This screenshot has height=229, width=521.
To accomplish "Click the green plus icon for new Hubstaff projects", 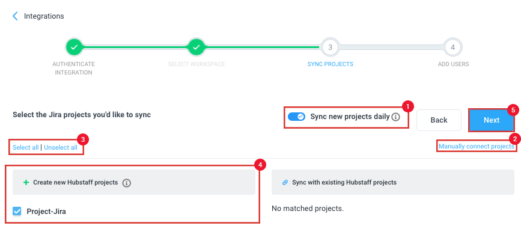I will 26,183.
